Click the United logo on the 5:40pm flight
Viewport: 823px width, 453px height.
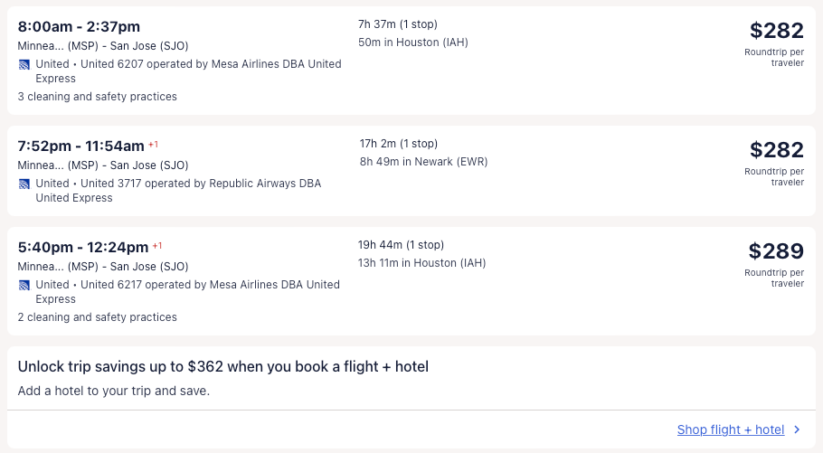24,285
